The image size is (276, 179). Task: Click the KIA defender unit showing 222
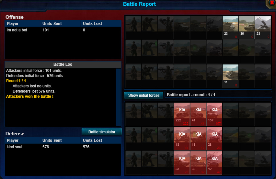[182, 115]
